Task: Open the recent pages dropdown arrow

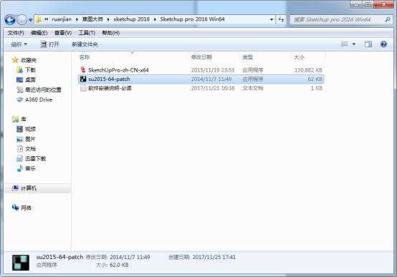Action: coord(30,20)
